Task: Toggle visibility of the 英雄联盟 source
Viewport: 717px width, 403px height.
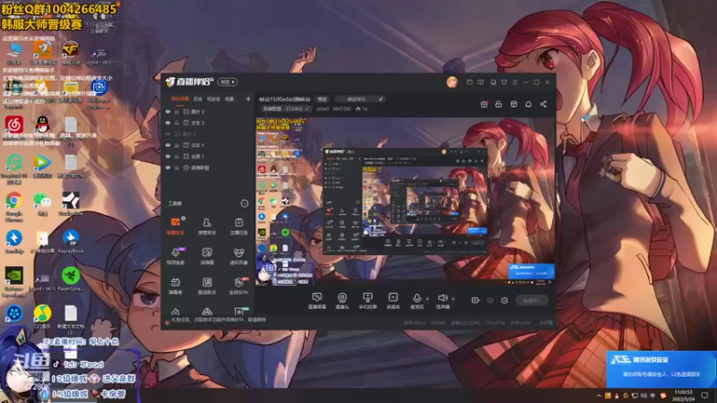Action: [168, 167]
